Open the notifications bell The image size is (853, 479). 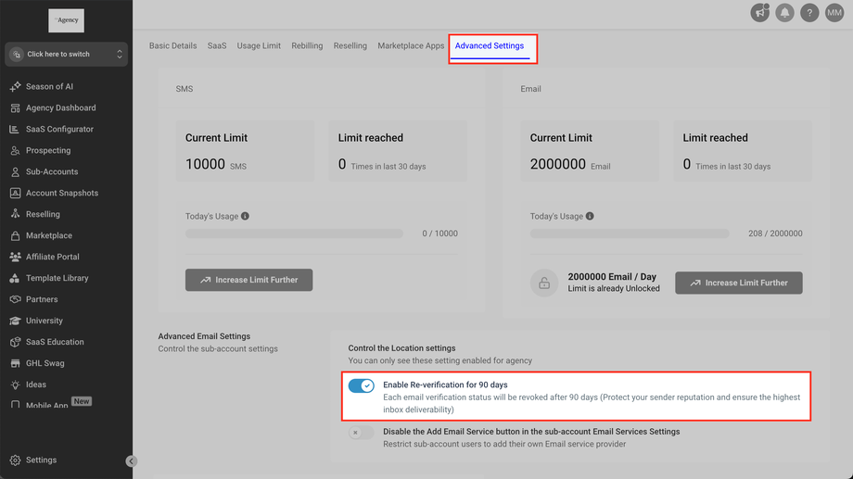coord(784,12)
